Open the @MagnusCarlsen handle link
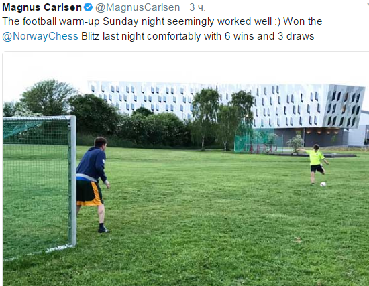 click(x=138, y=7)
